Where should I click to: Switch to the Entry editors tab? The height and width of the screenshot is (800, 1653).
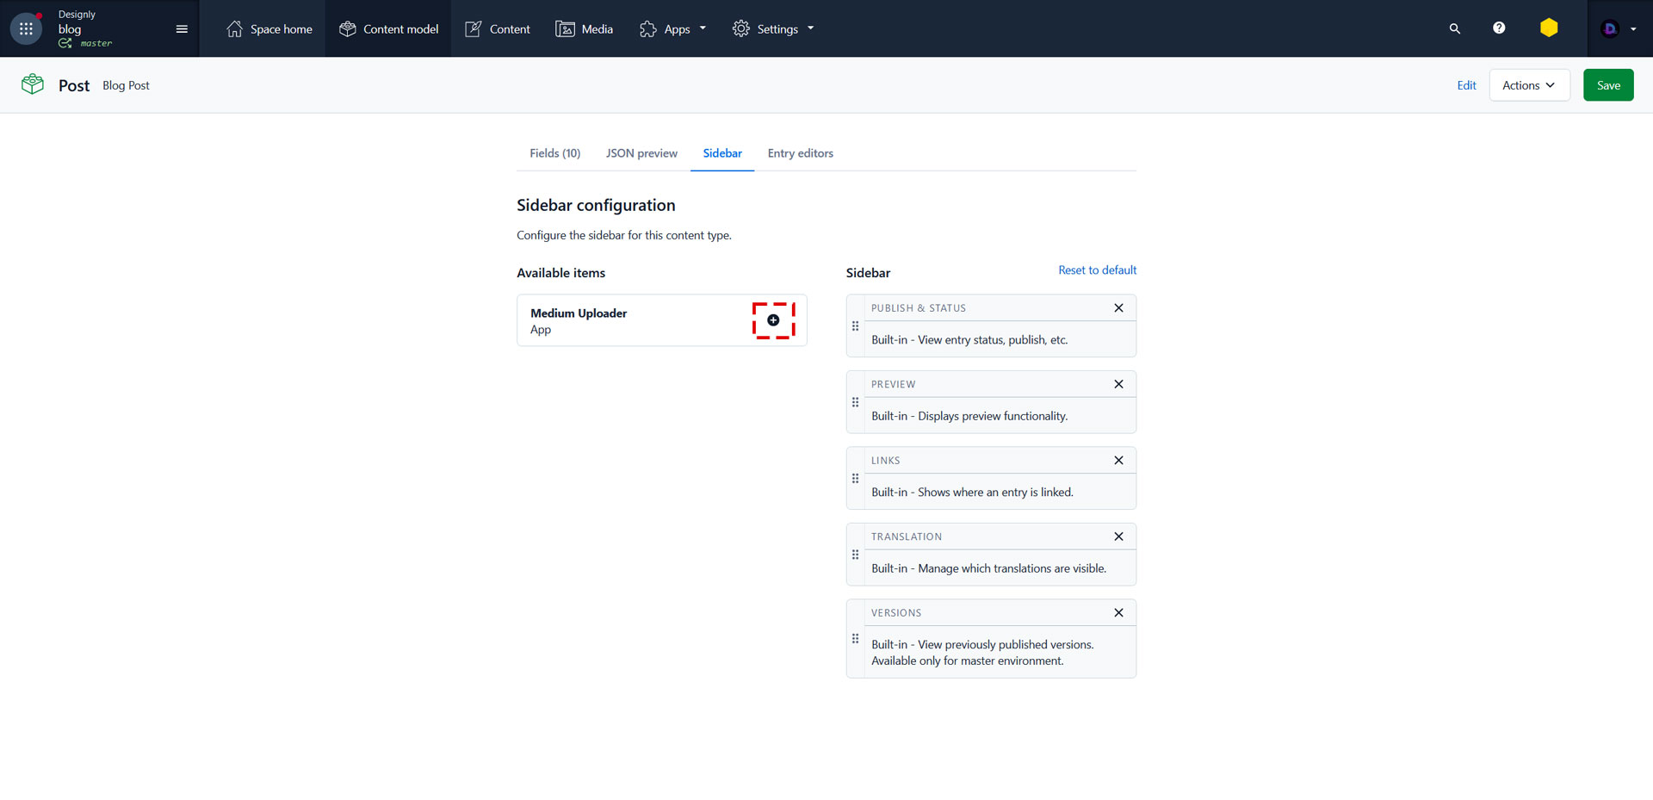pyautogui.click(x=801, y=153)
